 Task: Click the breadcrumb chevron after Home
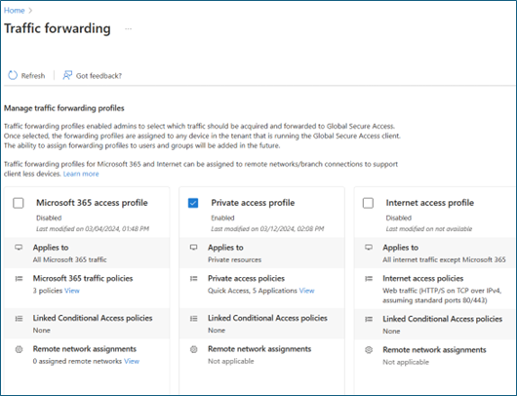tap(30, 11)
